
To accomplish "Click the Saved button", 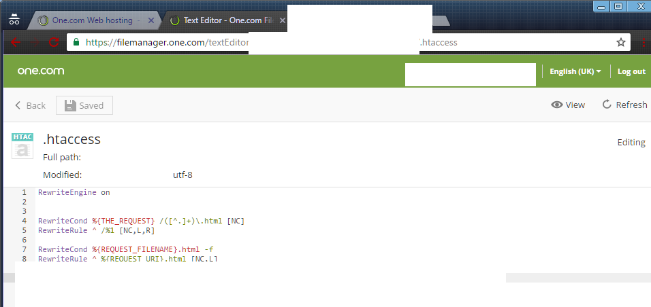I will (x=84, y=105).
